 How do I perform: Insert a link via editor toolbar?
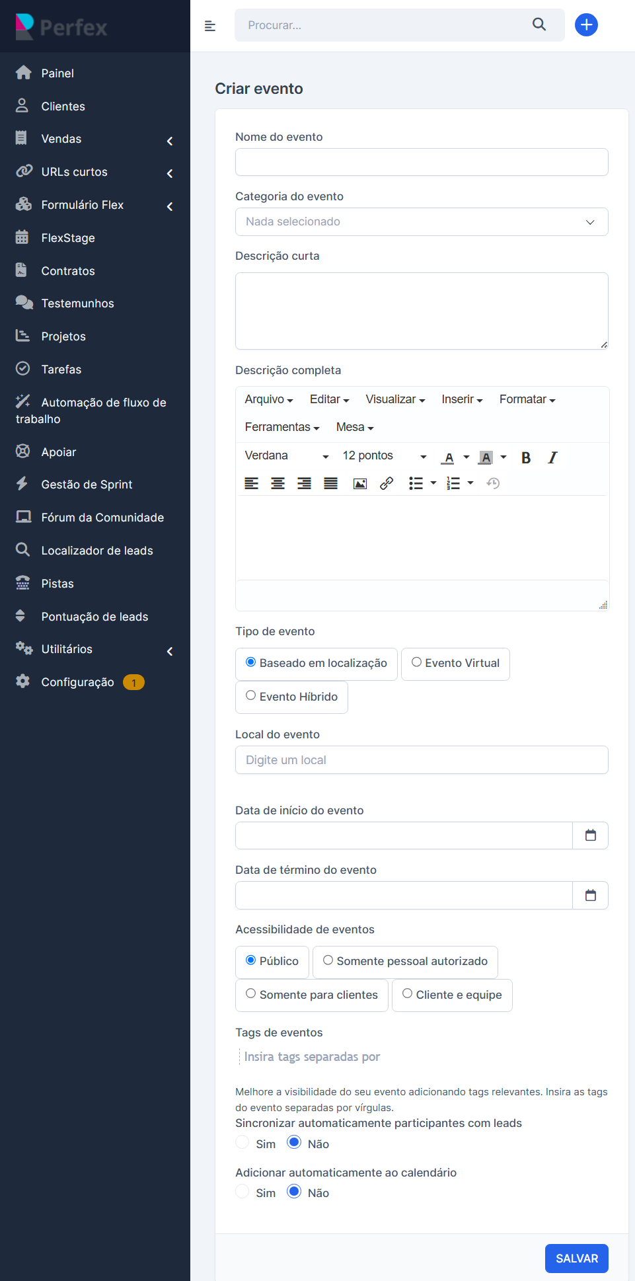[x=387, y=484]
